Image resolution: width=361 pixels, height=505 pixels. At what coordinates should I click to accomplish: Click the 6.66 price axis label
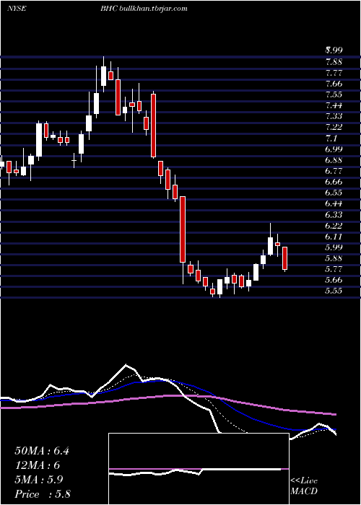(334, 181)
